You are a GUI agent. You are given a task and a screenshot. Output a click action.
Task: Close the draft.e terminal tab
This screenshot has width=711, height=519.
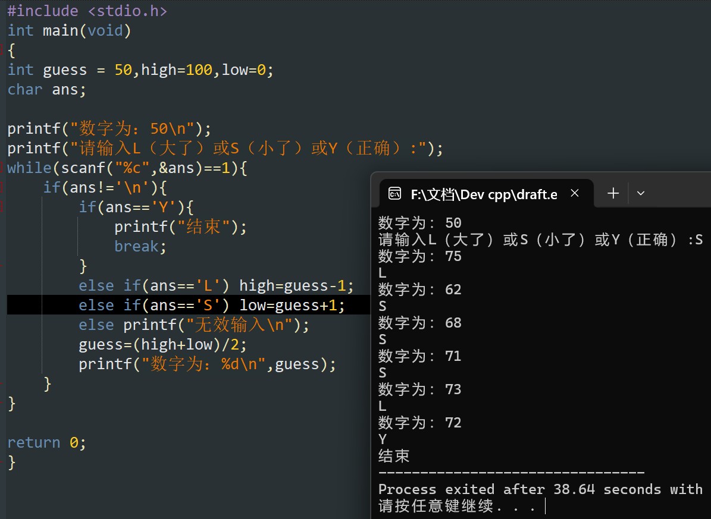click(575, 194)
